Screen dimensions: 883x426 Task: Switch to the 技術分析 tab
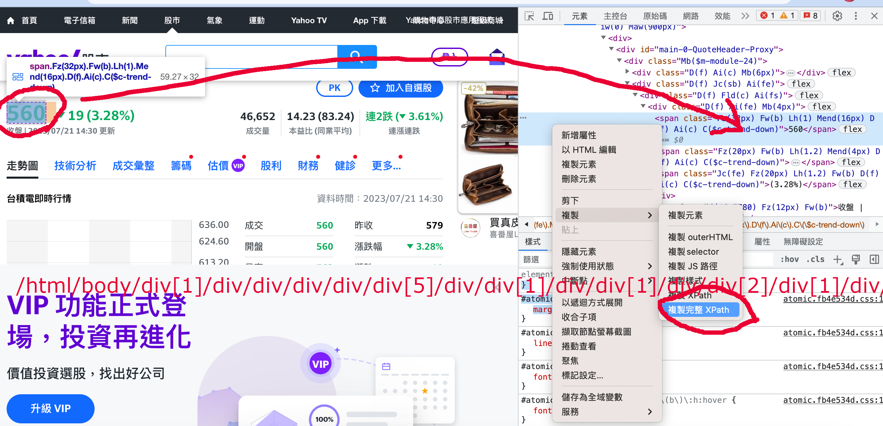[75, 166]
